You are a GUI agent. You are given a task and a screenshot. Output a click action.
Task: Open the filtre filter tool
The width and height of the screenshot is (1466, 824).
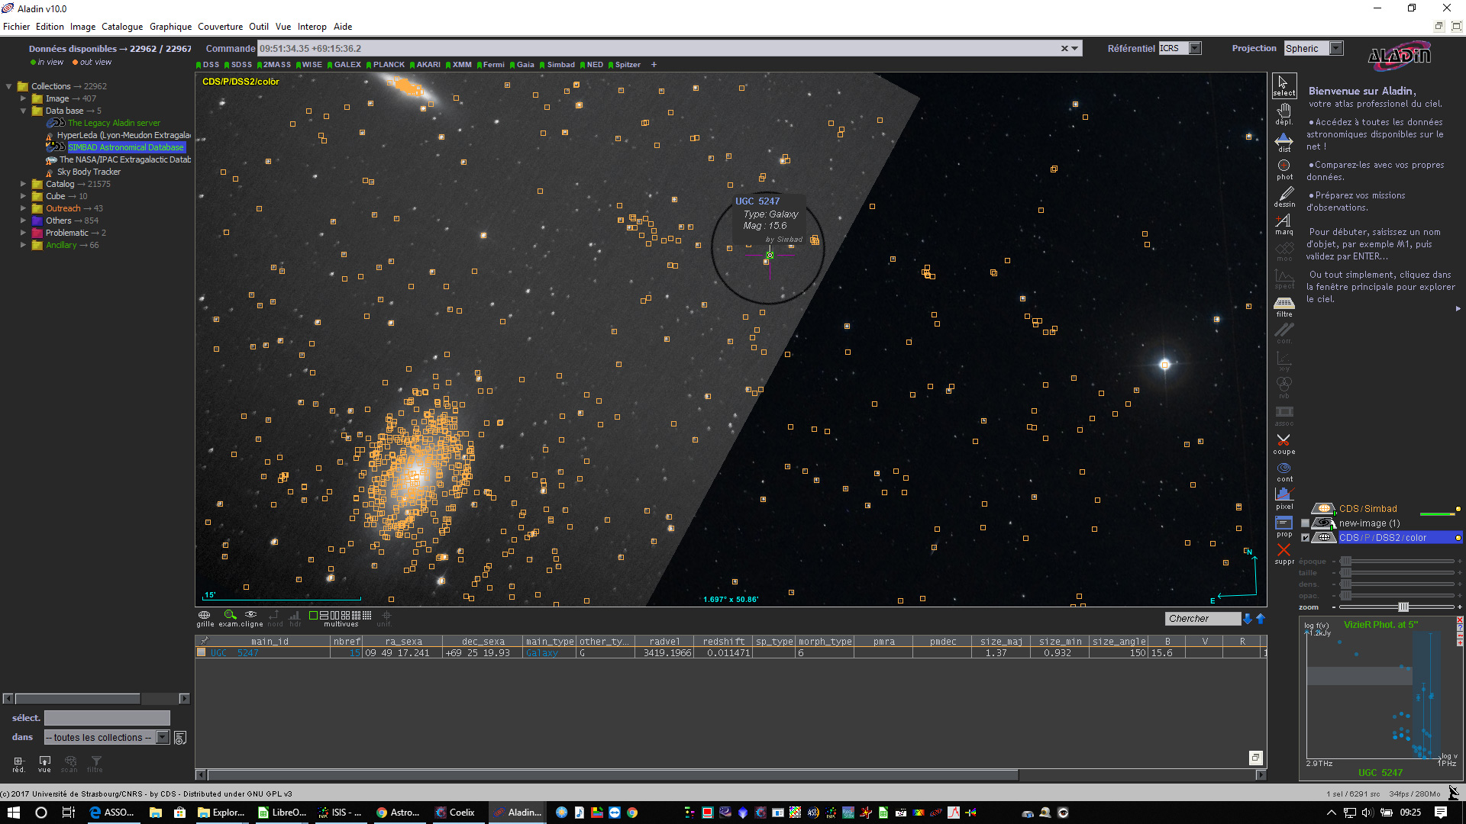point(1284,307)
